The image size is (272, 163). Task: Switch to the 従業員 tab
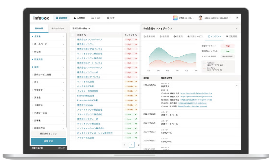[178, 37]
